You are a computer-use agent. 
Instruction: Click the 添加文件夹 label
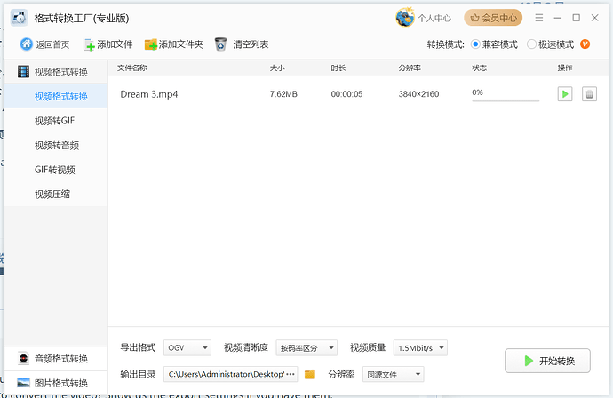click(x=180, y=44)
